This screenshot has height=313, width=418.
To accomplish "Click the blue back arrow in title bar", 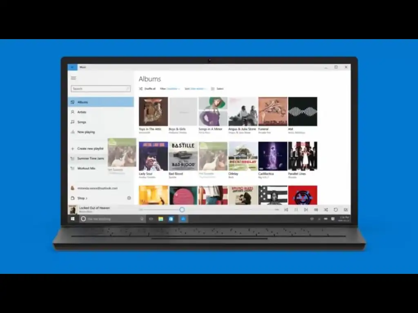I will (x=72, y=67).
